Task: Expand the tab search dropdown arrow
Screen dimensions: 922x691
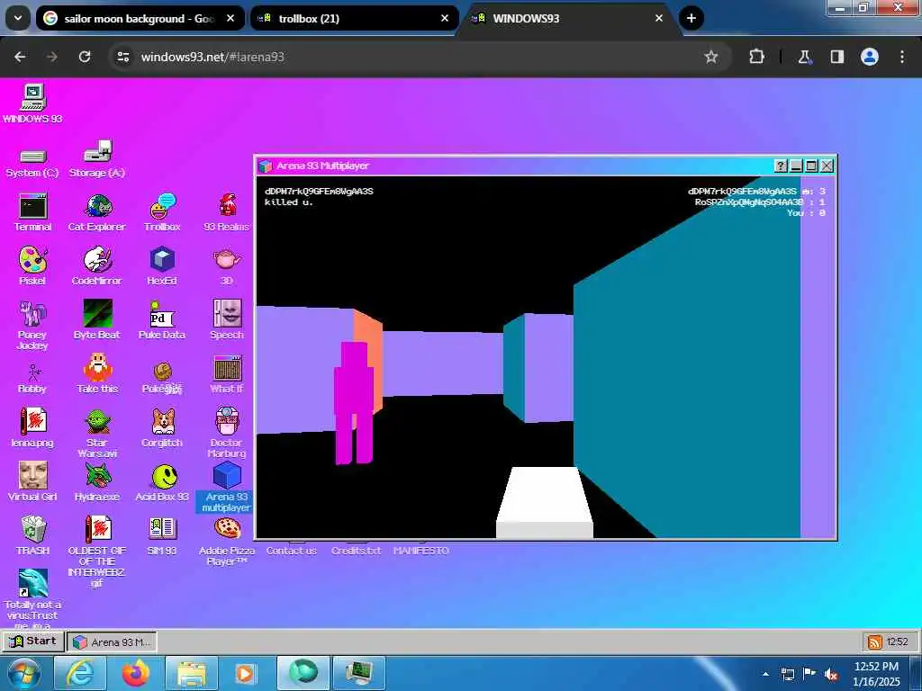Action: coord(18,18)
